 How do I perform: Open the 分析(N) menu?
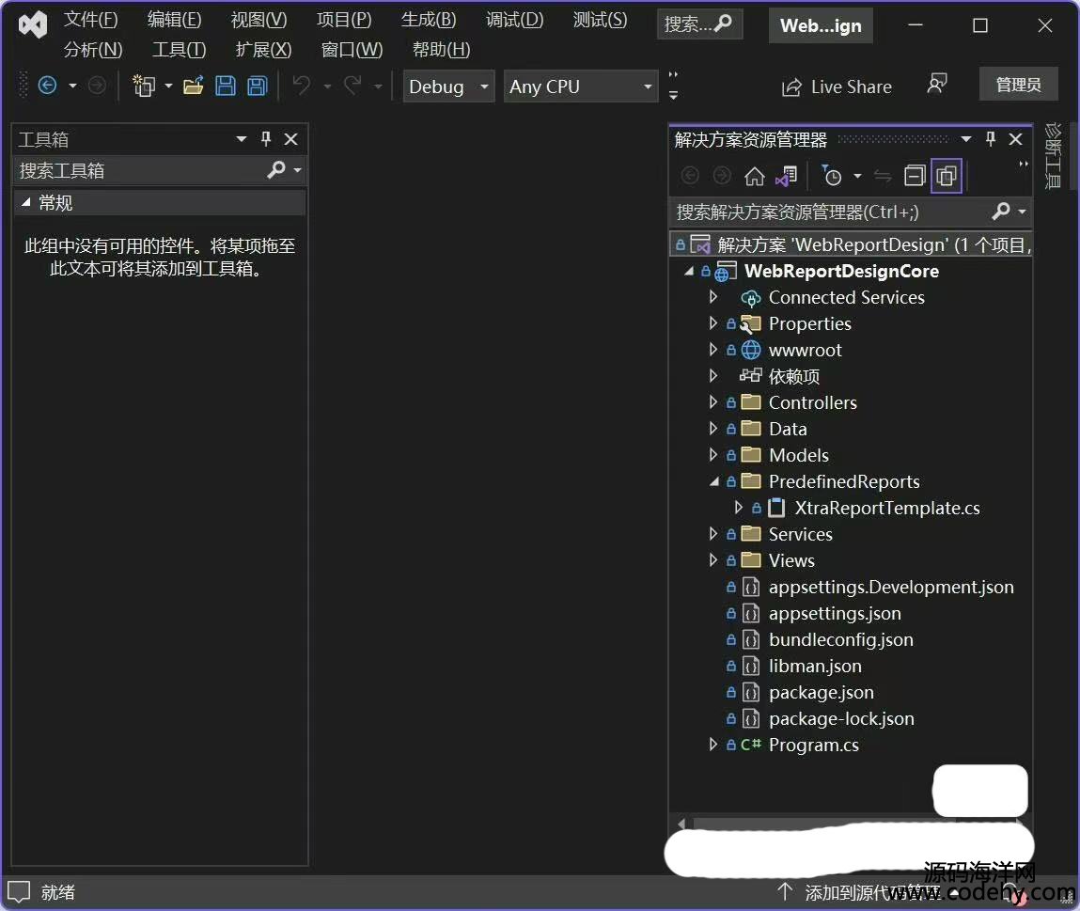[93, 50]
